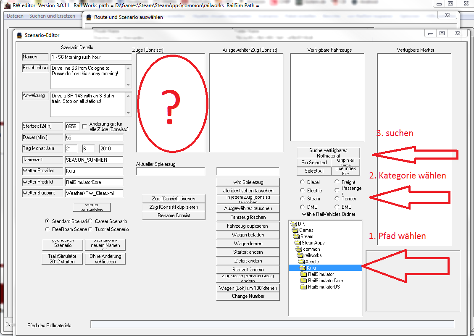474x336 pixels.
Task: Click the Szenario-Editor window title icon
Action: click(x=19, y=36)
